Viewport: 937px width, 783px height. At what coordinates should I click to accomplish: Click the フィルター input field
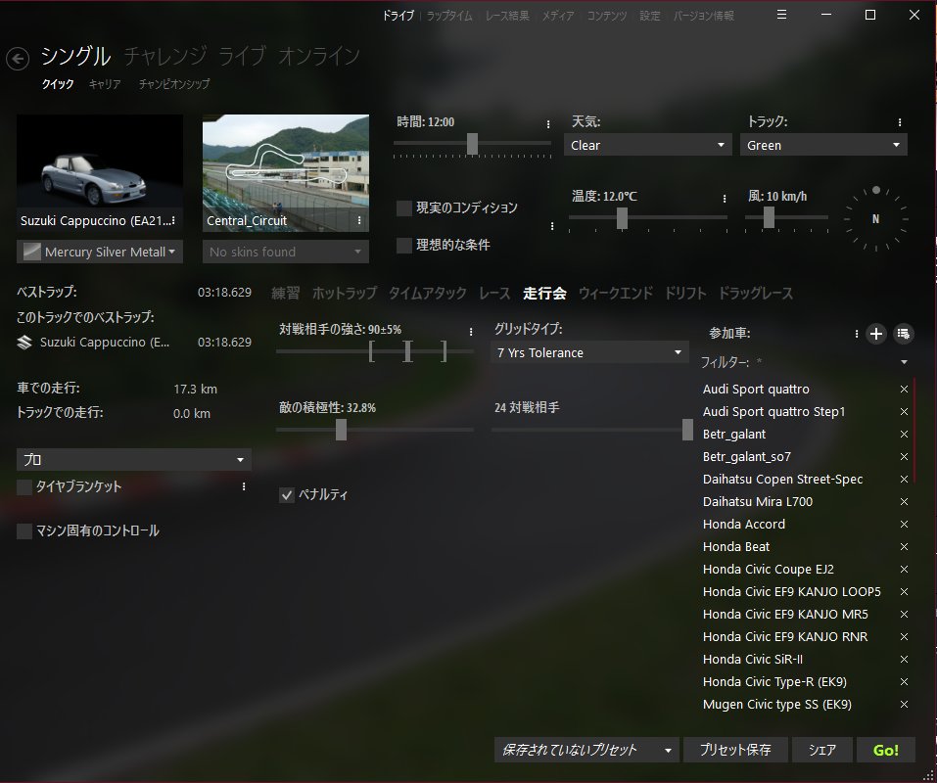(x=824, y=362)
